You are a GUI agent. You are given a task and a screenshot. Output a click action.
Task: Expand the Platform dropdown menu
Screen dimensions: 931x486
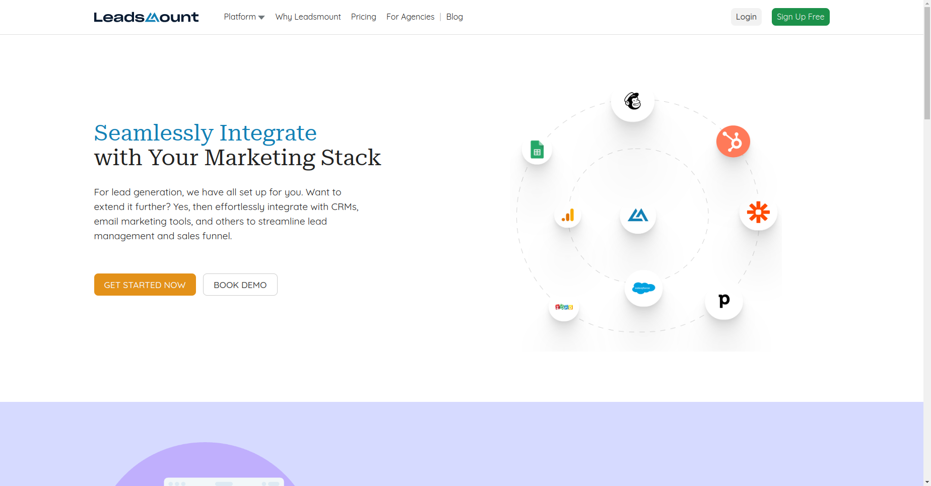click(x=244, y=17)
